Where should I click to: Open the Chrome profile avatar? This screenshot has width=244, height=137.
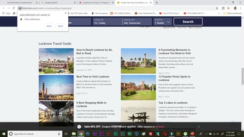tap(235, 8)
